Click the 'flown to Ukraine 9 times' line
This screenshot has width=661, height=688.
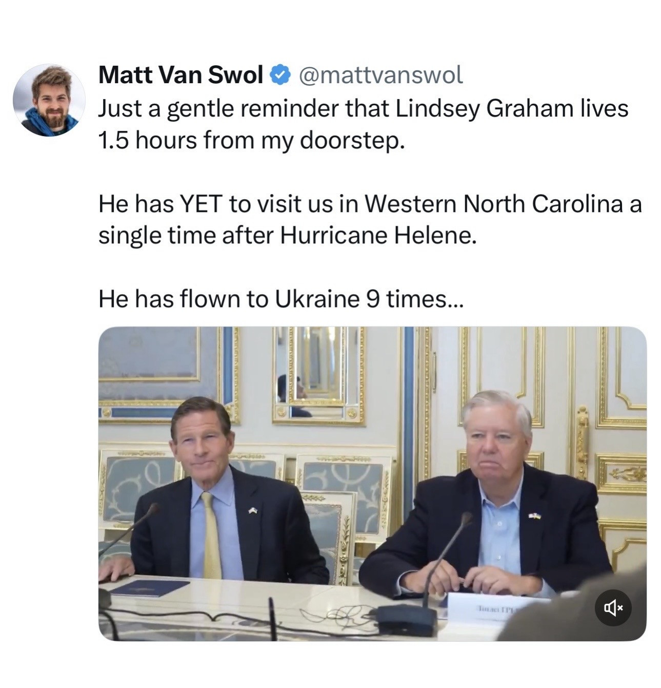(x=281, y=299)
